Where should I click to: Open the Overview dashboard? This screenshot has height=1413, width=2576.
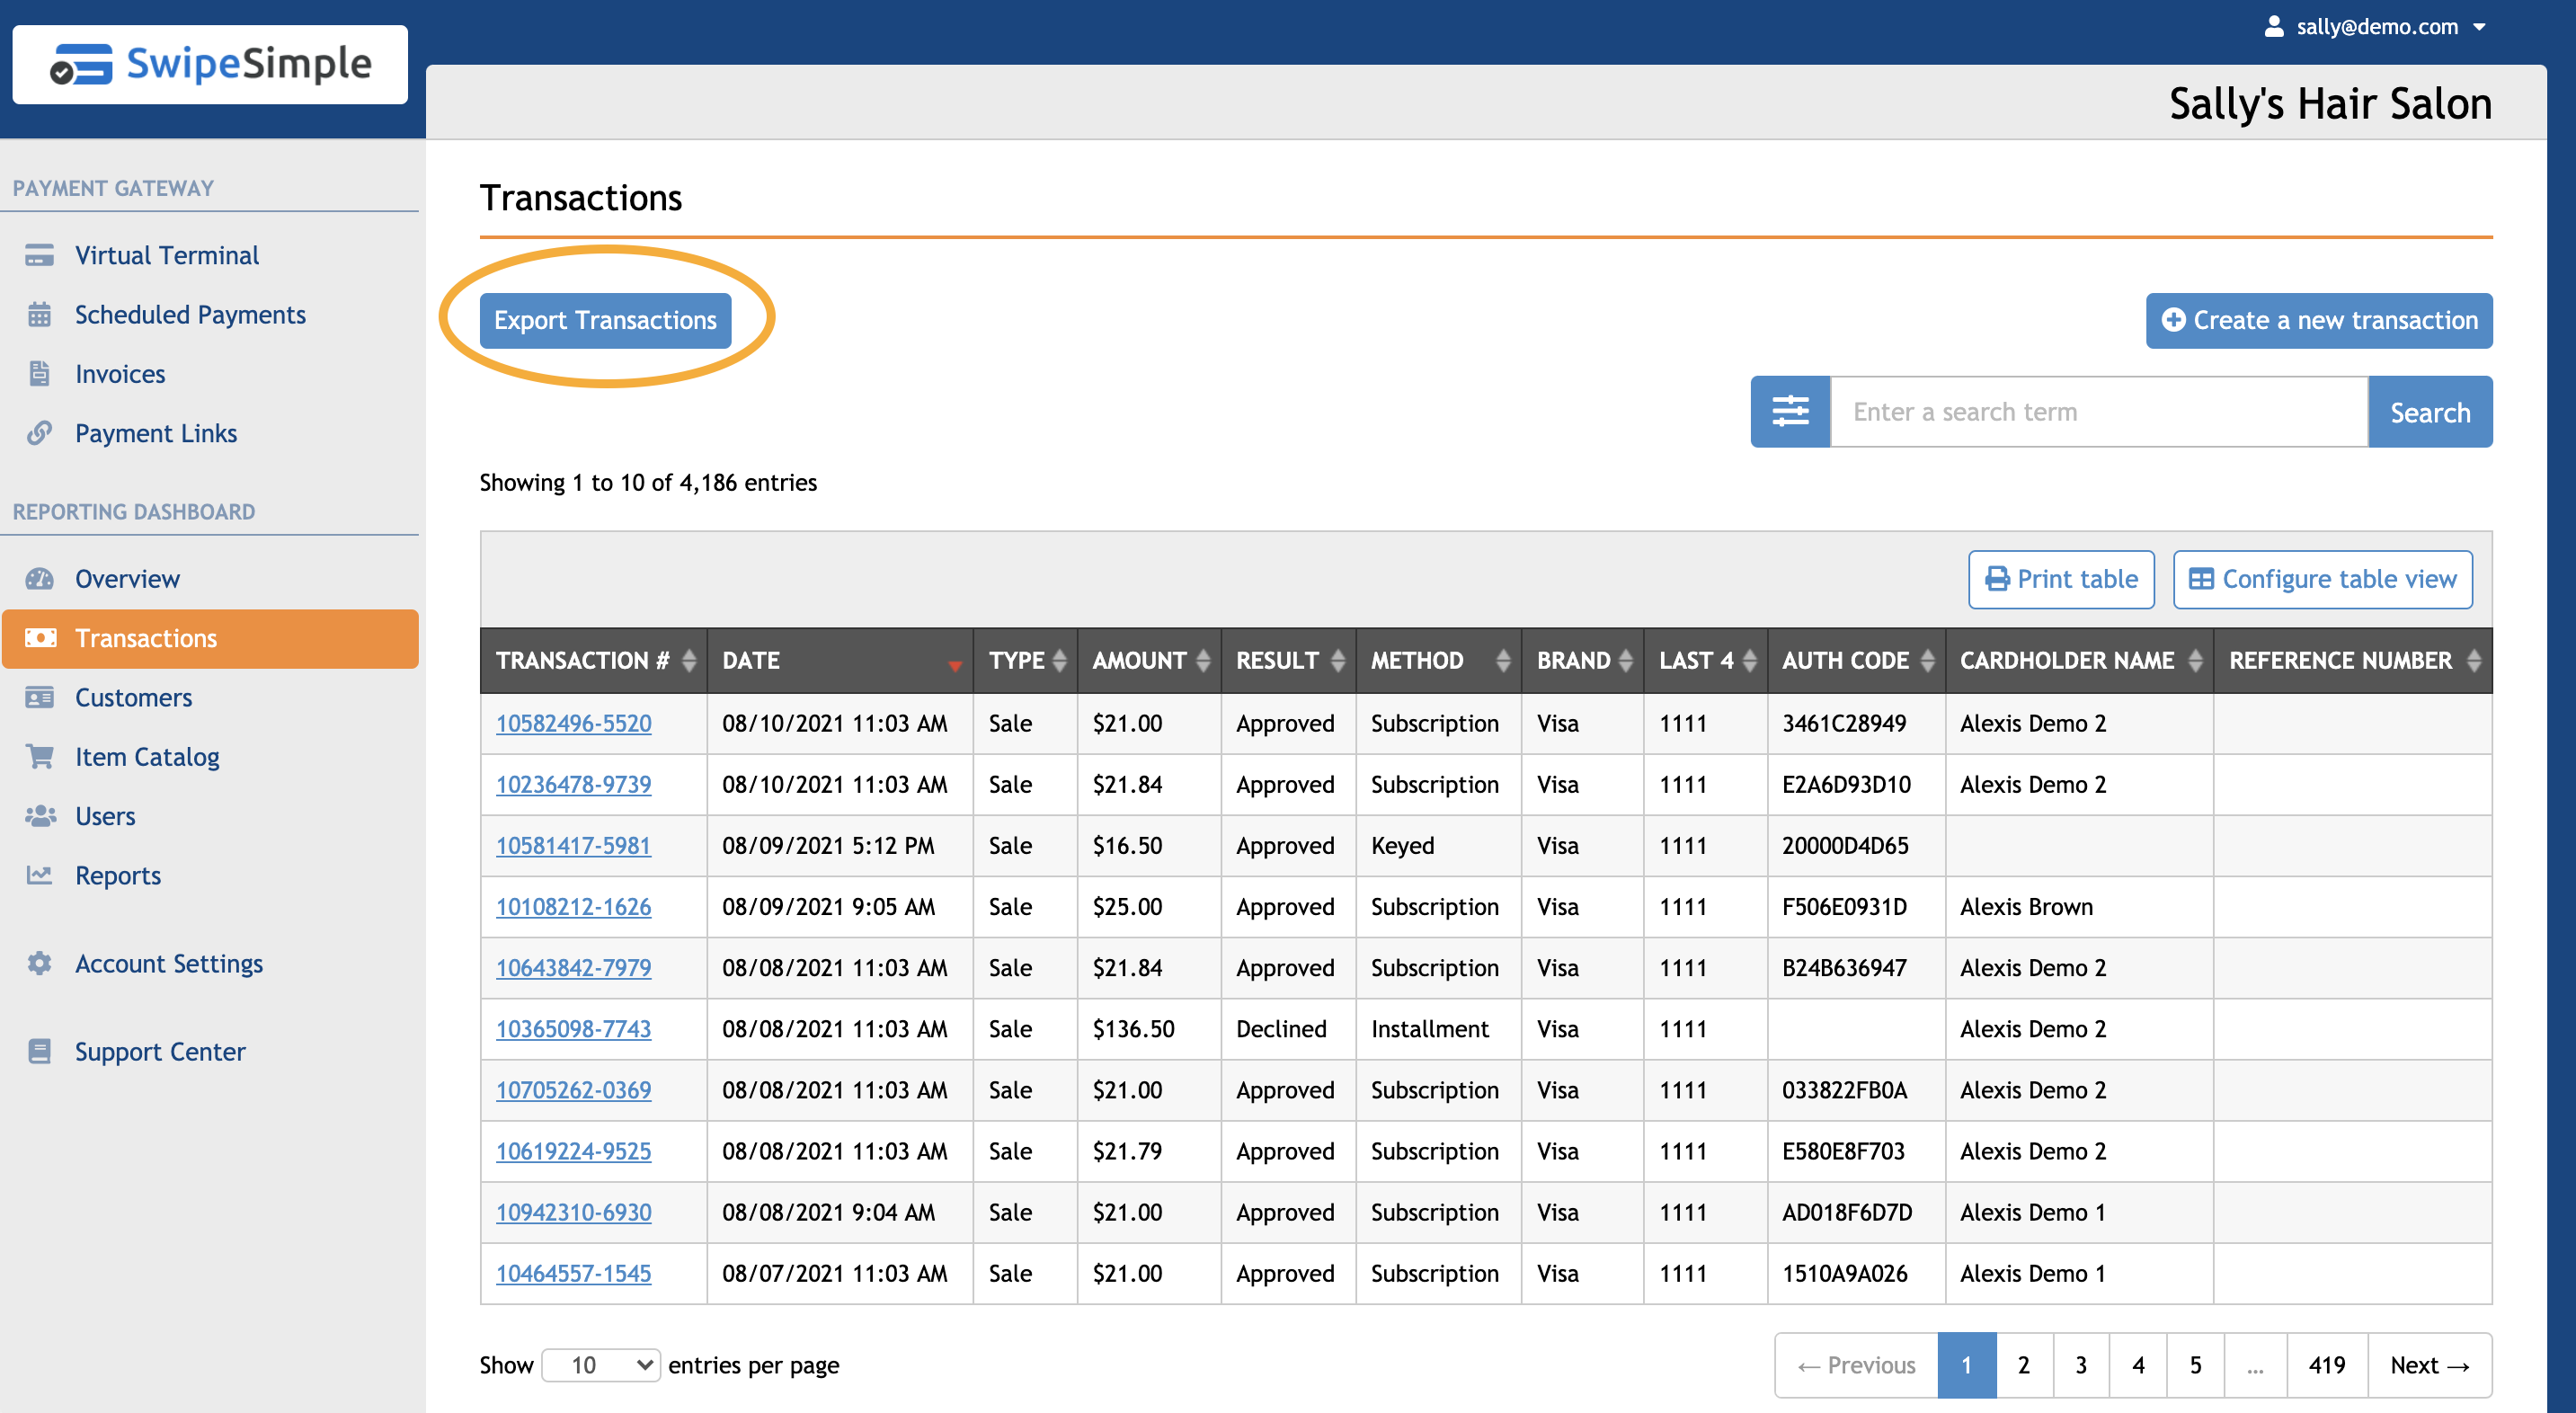coord(127,579)
